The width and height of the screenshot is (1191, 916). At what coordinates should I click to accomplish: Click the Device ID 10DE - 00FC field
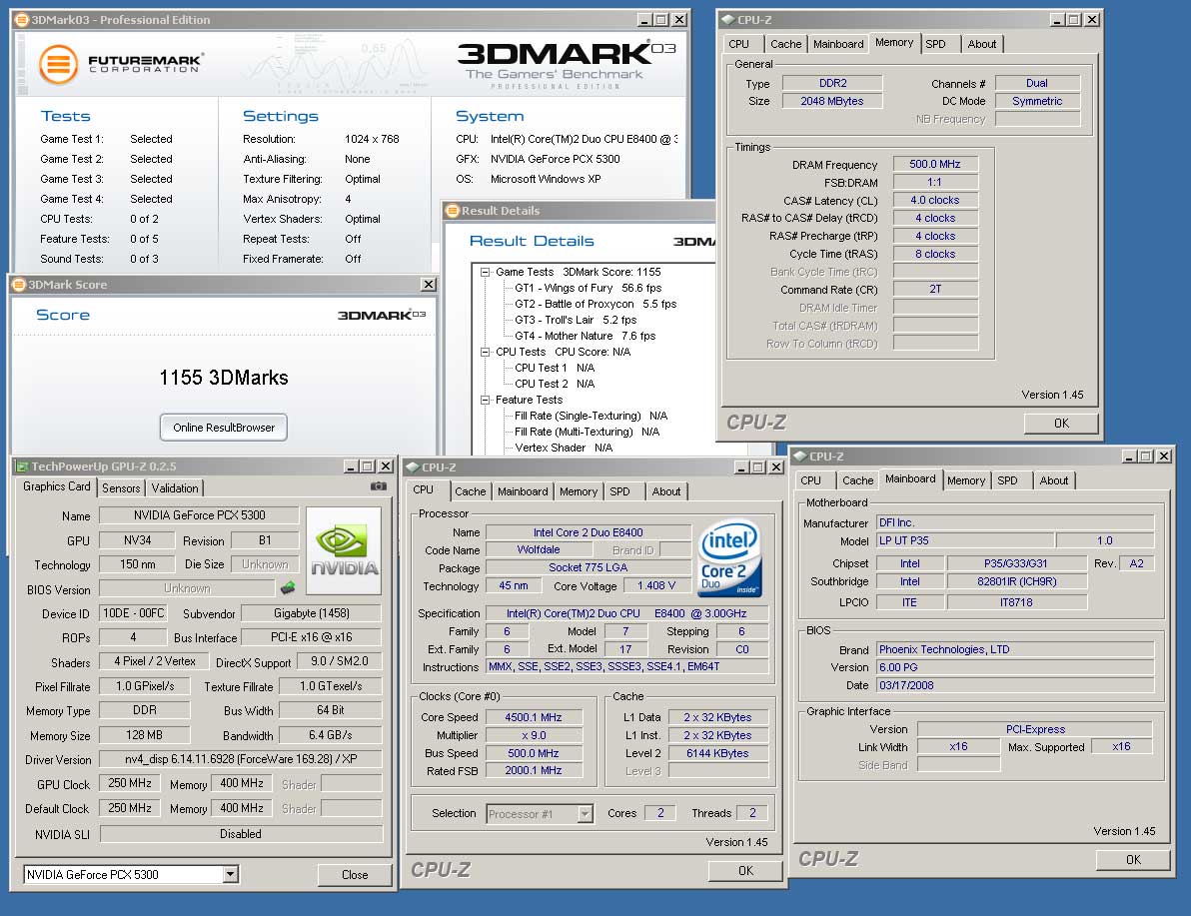click(134, 613)
